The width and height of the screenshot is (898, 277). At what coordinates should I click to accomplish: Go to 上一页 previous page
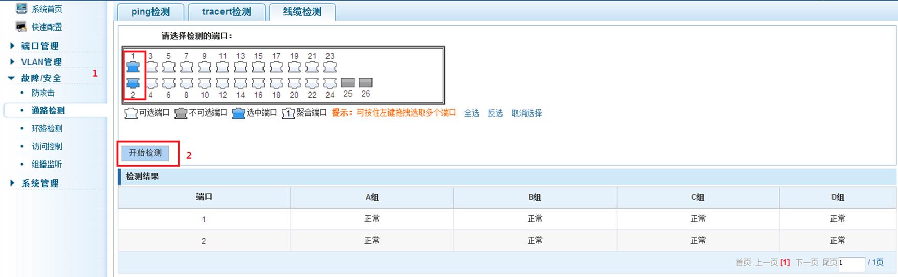tap(766, 262)
